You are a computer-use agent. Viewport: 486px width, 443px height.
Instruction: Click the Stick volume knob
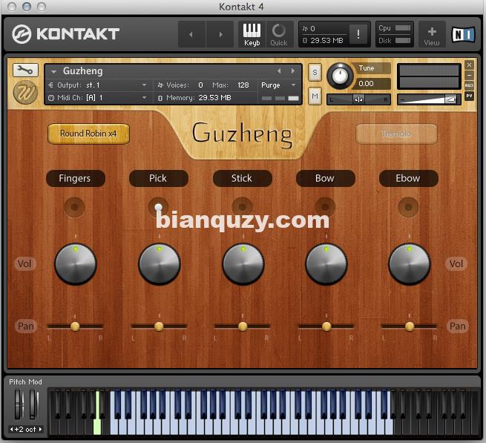(243, 264)
